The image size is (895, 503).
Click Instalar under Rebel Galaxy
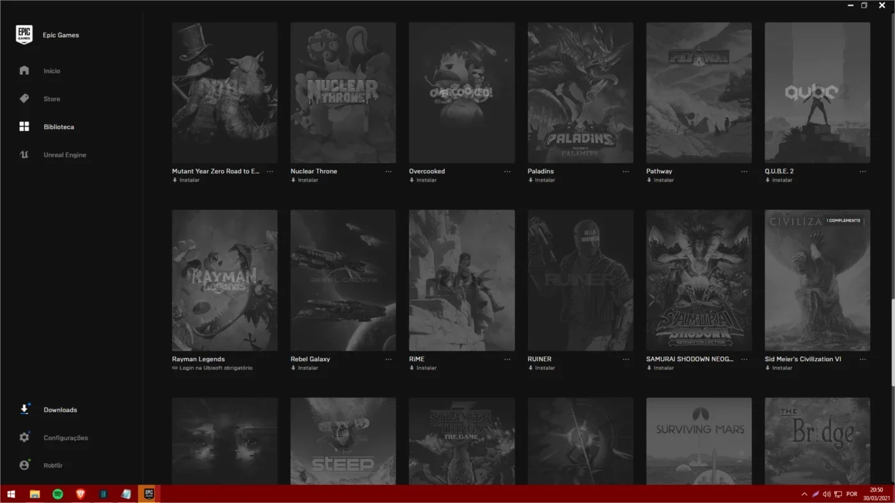304,368
